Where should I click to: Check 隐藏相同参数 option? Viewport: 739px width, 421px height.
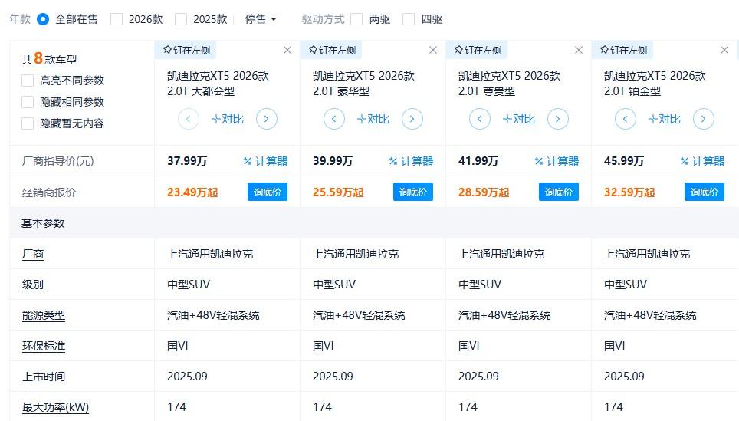pos(28,102)
